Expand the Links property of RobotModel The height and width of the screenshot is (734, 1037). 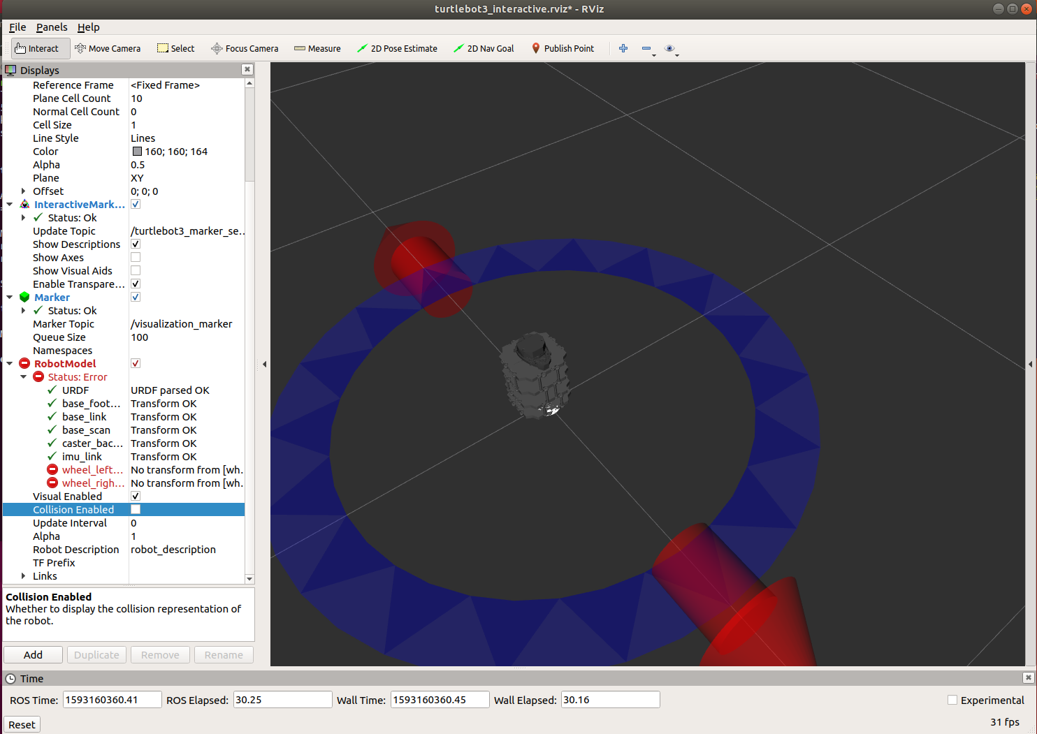[22, 575]
